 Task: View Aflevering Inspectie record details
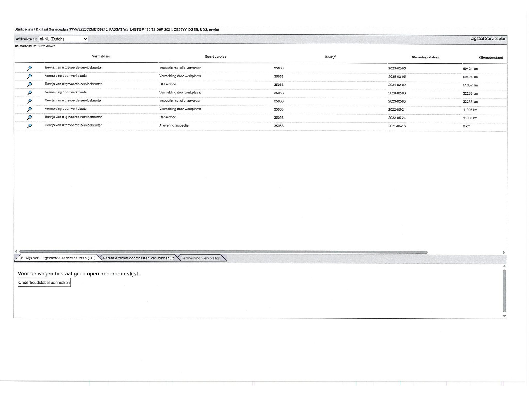29,126
